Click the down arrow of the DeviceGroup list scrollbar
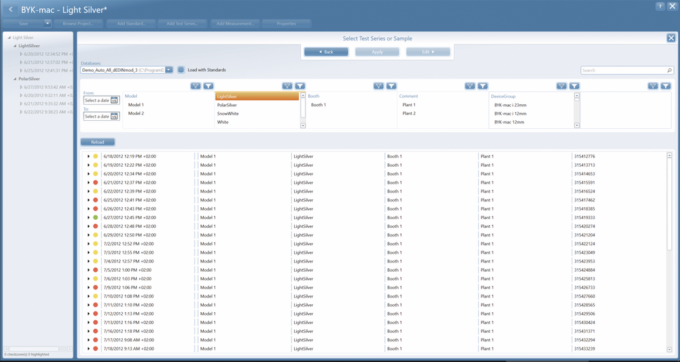This screenshot has width=680, height=362. click(x=577, y=126)
